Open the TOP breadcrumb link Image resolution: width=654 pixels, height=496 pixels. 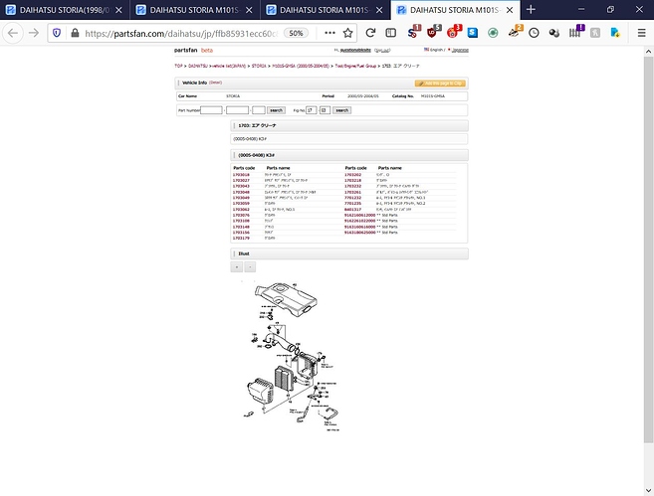pyautogui.click(x=178, y=66)
